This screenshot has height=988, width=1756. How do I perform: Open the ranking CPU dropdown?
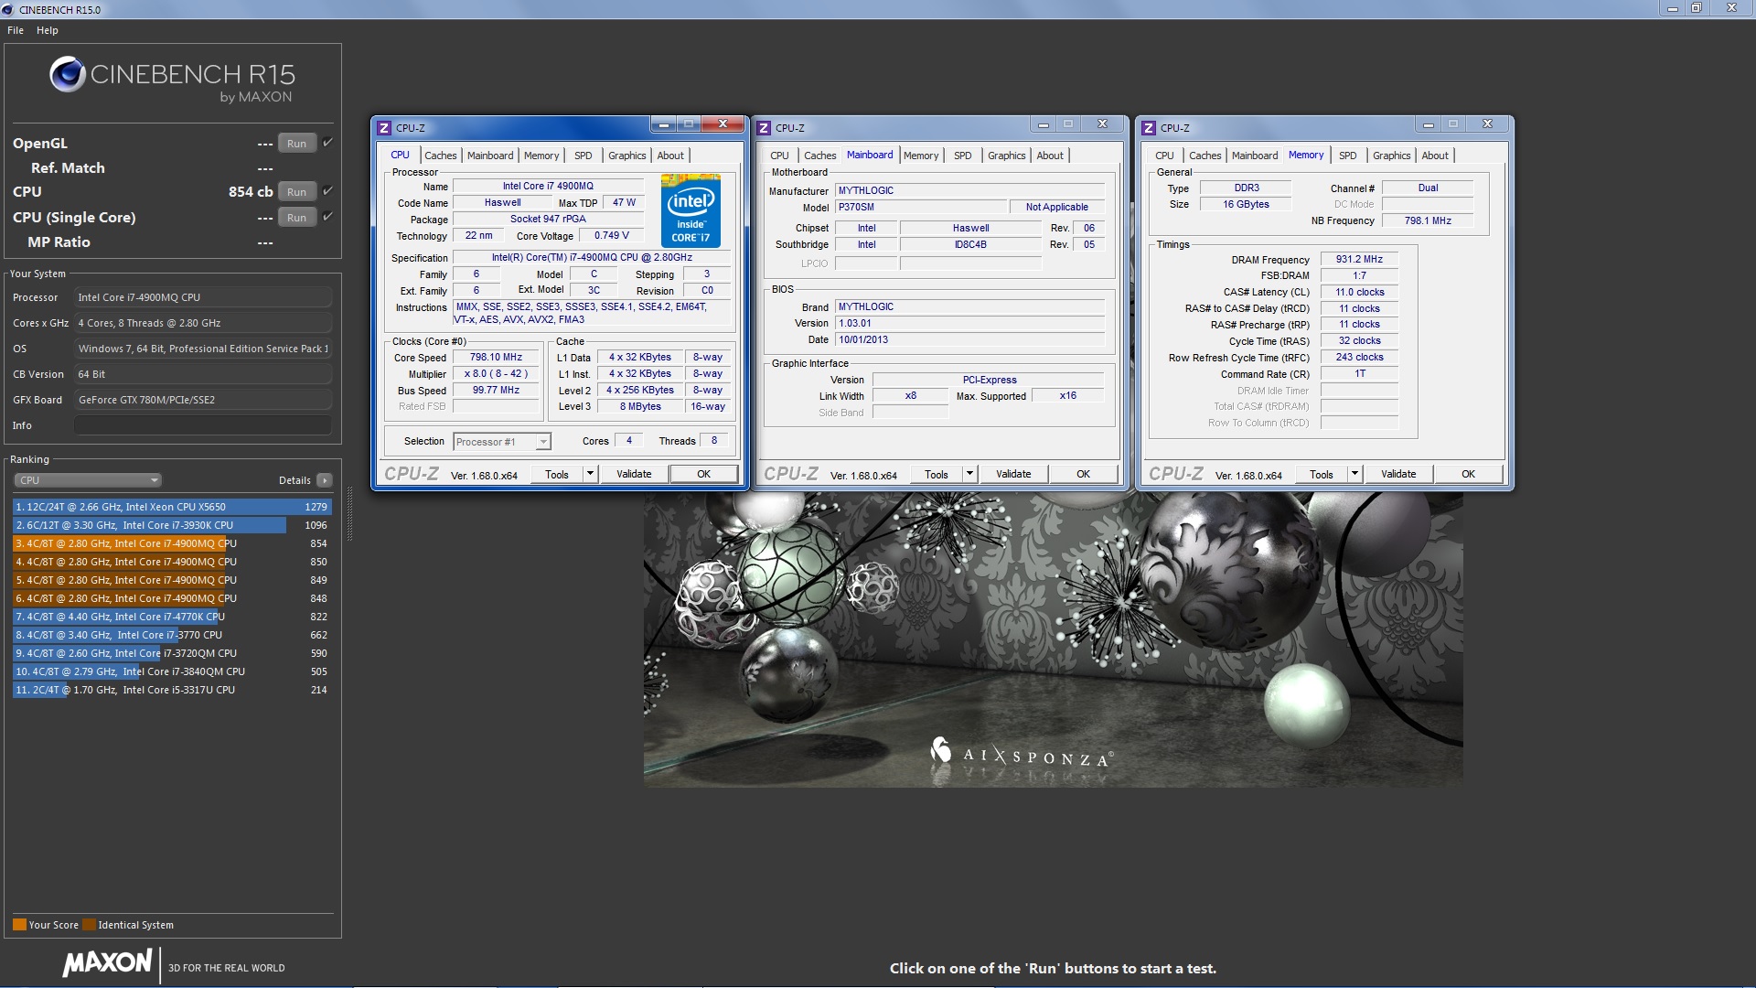[88, 480]
